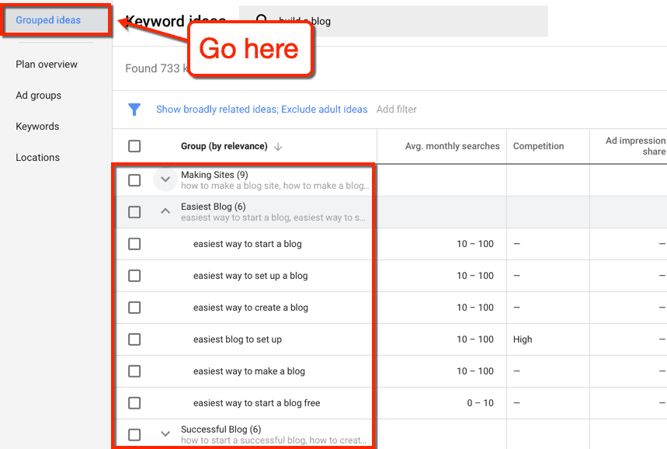Screen dimensions: 667x449
Task: Go to the Ad groups section
Action: click(x=37, y=95)
